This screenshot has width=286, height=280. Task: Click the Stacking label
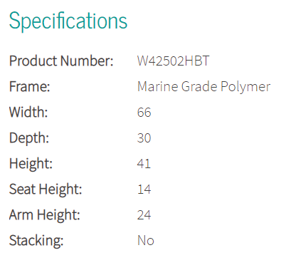36,241
